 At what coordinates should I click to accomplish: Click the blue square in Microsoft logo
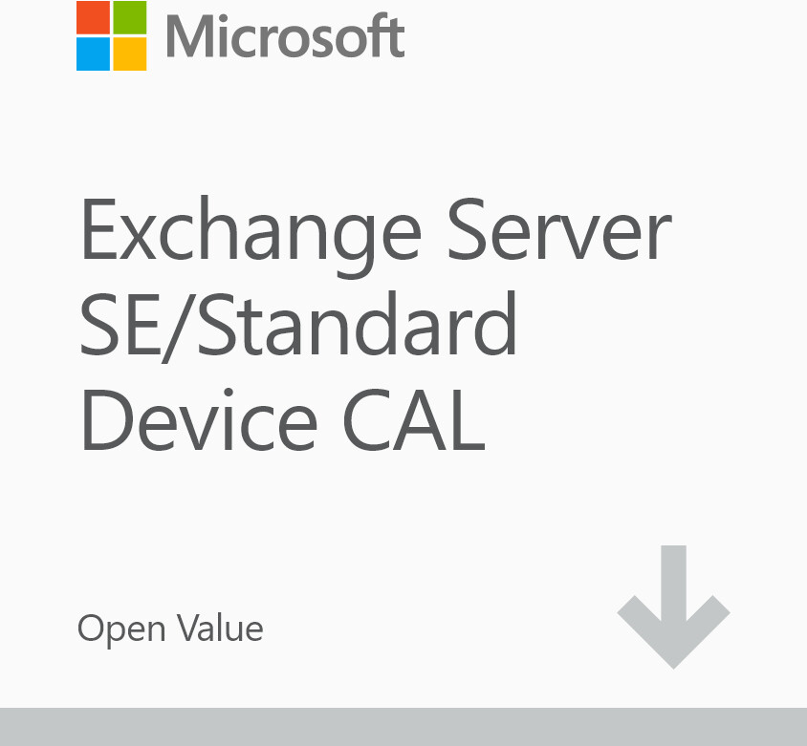click(x=93, y=53)
